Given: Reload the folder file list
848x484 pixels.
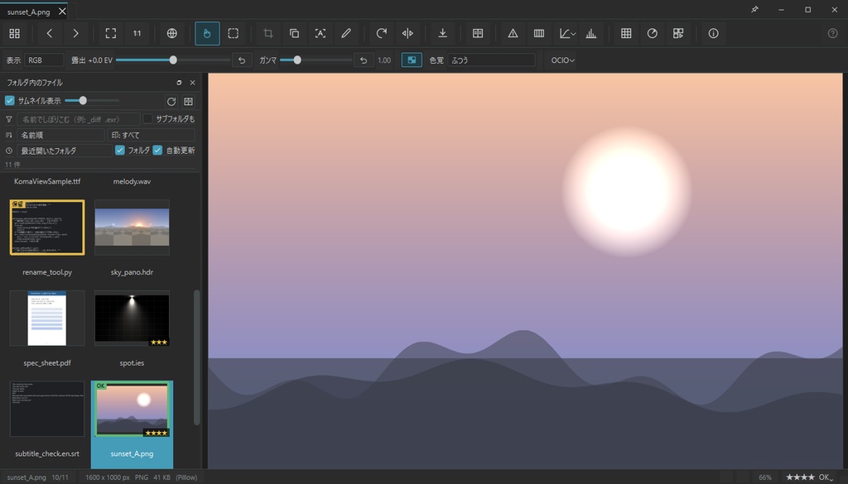Looking at the screenshot, I should point(171,102).
